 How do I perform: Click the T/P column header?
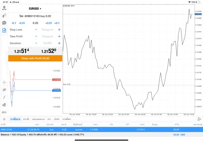(127, 124)
